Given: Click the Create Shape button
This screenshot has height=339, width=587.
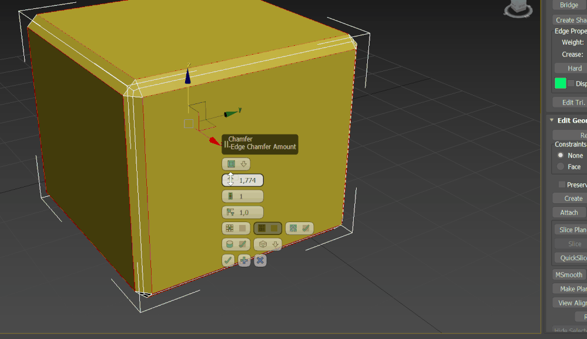Looking at the screenshot, I should pyautogui.click(x=570, y=20).
